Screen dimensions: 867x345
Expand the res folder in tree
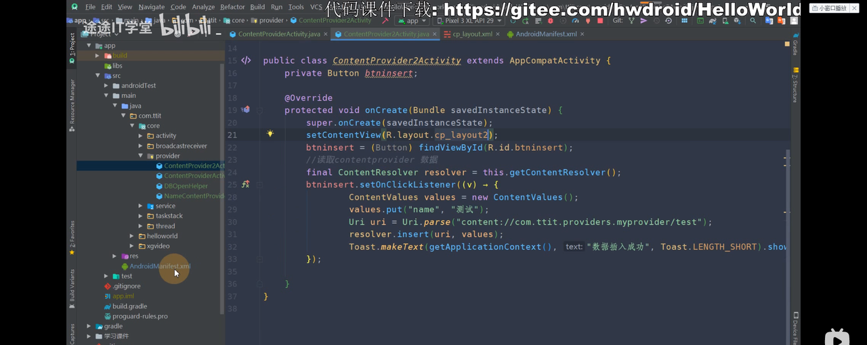click(114, 256)
